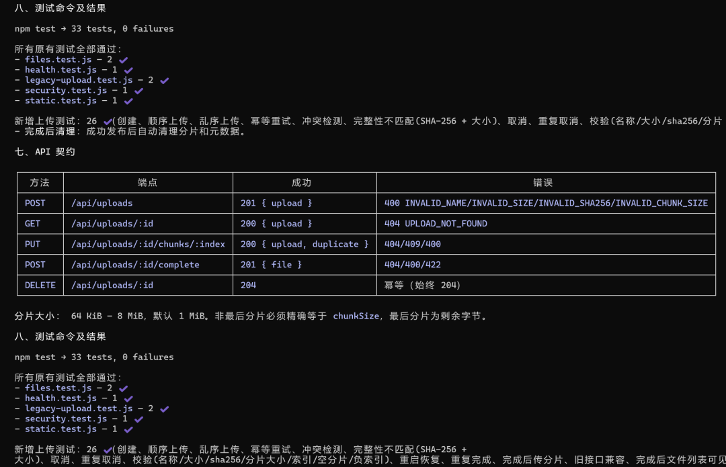
Task: Click POST in the /api/uploads/:id/complete row
Action: click(40, 265)
